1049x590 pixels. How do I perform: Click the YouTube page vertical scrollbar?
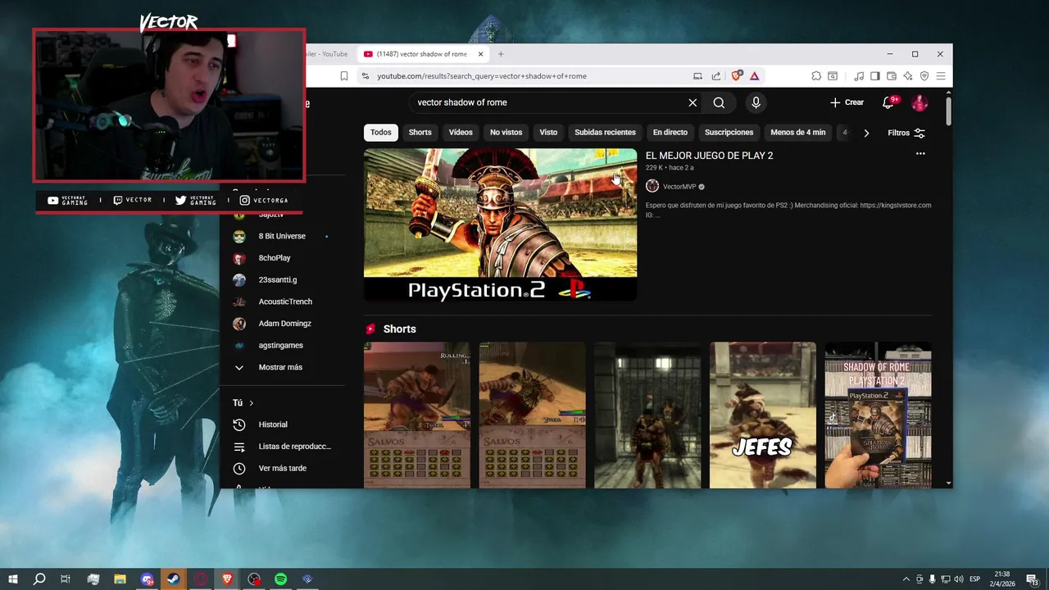pyautogui.click(x=949, y=111)
